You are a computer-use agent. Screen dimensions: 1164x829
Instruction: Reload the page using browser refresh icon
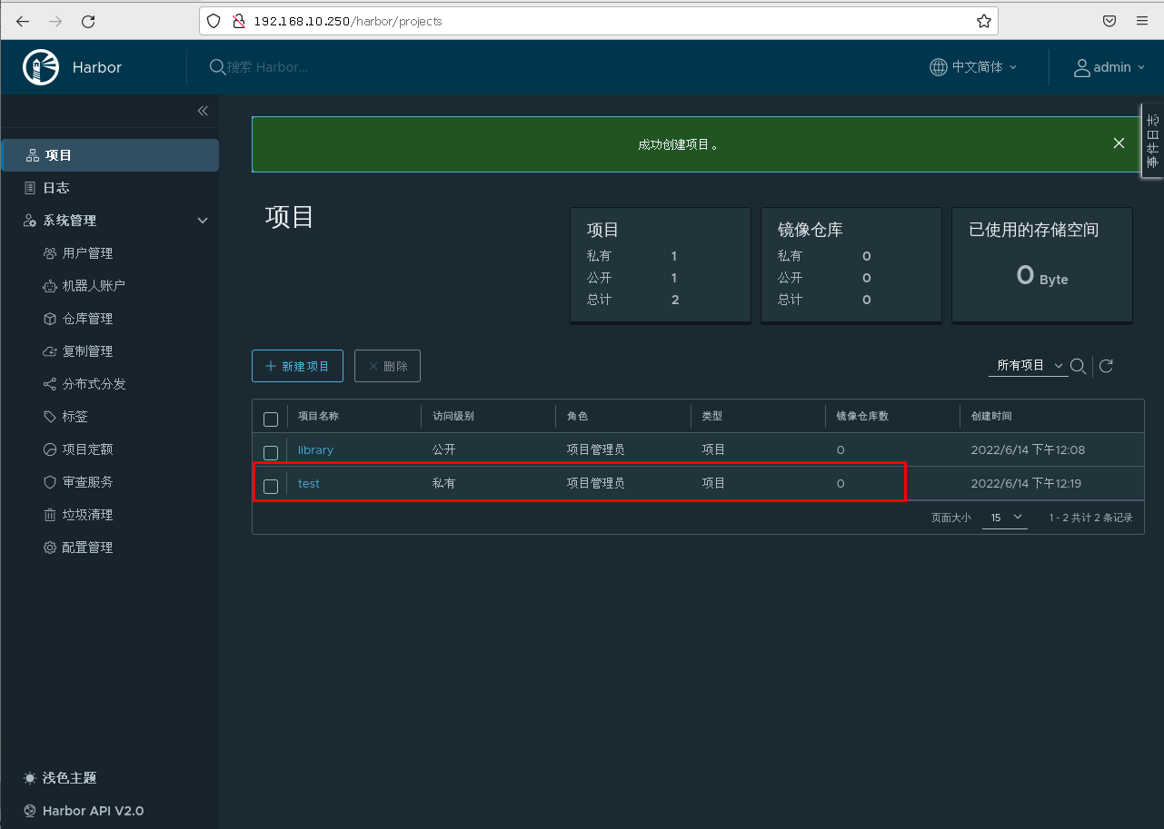88,21
